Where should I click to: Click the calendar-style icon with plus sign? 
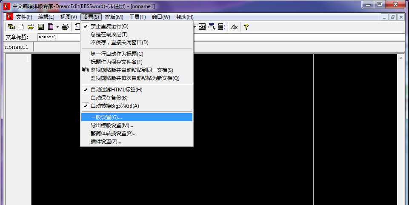[212, 27]
